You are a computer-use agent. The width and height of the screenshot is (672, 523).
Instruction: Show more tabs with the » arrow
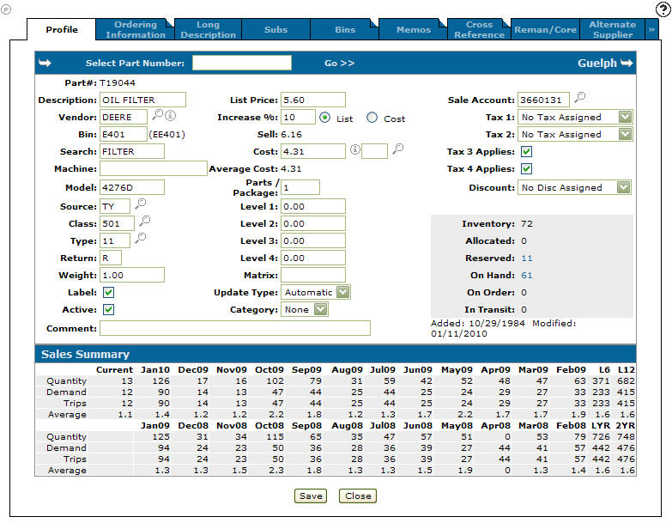[x=652, y=29]
